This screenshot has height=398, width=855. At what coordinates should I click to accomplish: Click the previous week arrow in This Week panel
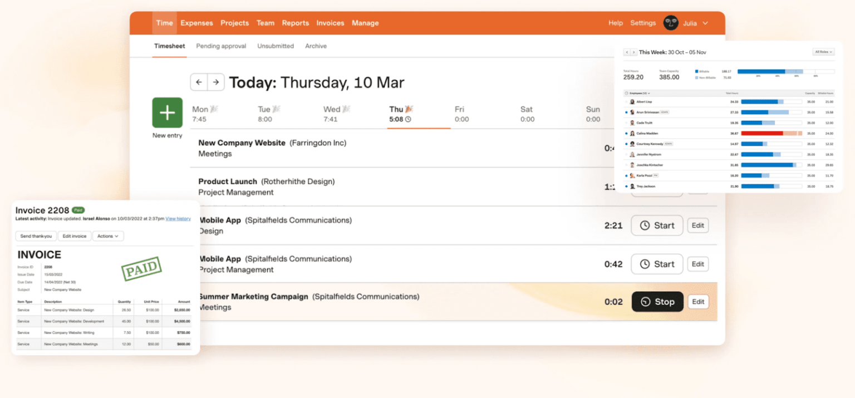(x=626, y=52)
